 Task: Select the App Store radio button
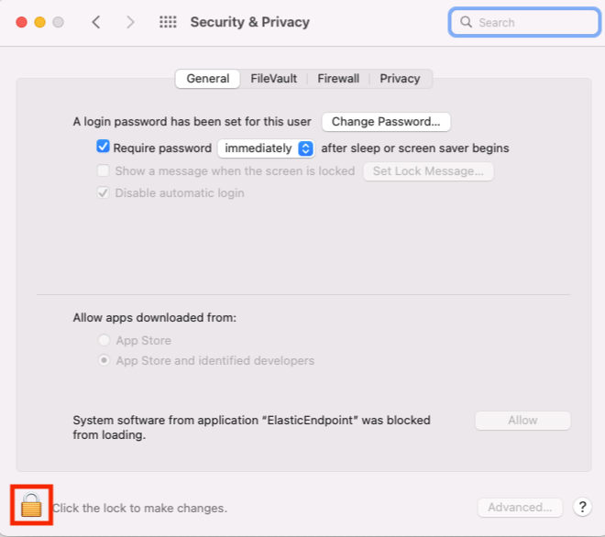(104, 341)
